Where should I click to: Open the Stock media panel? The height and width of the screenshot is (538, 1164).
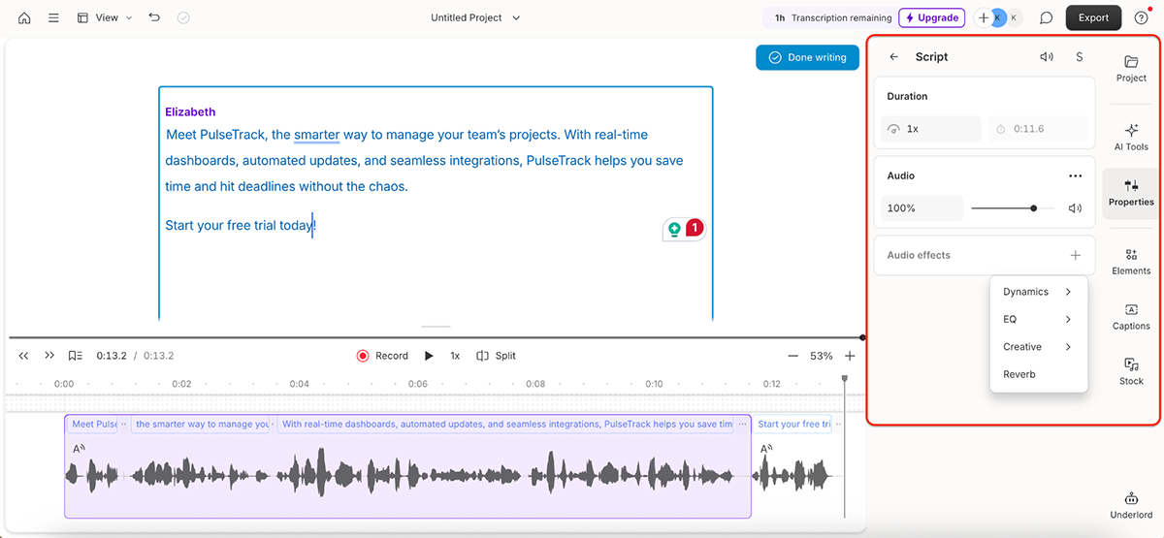coord(1131,371)
